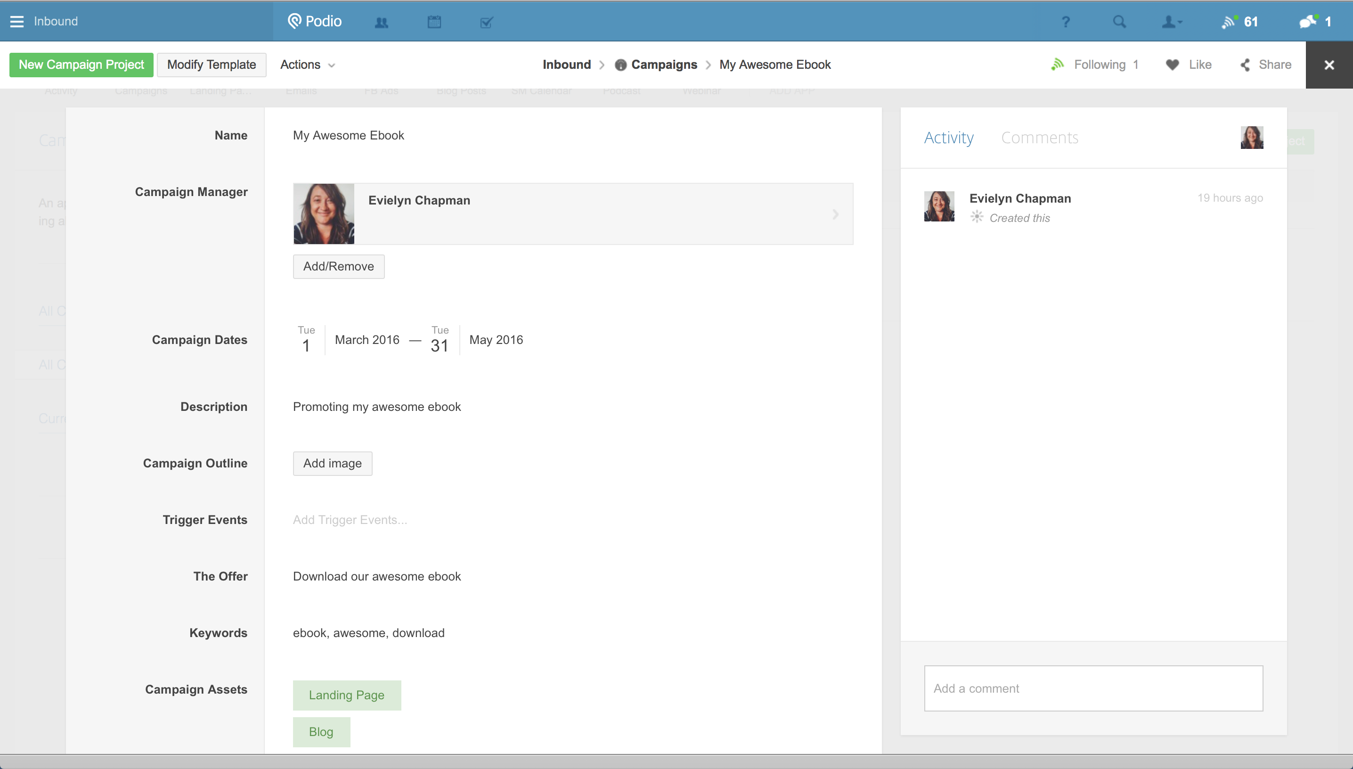Screen dimensions: 1353x769
Task: Switch to the Comments tab
Action: (1039, 137)
